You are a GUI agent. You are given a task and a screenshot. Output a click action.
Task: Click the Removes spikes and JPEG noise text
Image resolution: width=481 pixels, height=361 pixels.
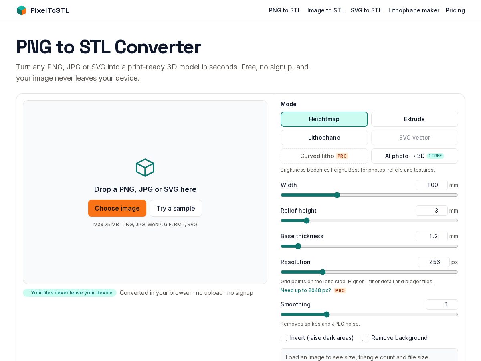320,324
